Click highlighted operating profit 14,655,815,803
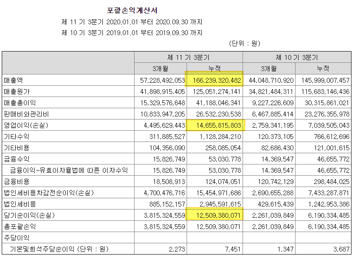Image resolution: width=358 pixels, height=258 pixels. coord(218,125)
